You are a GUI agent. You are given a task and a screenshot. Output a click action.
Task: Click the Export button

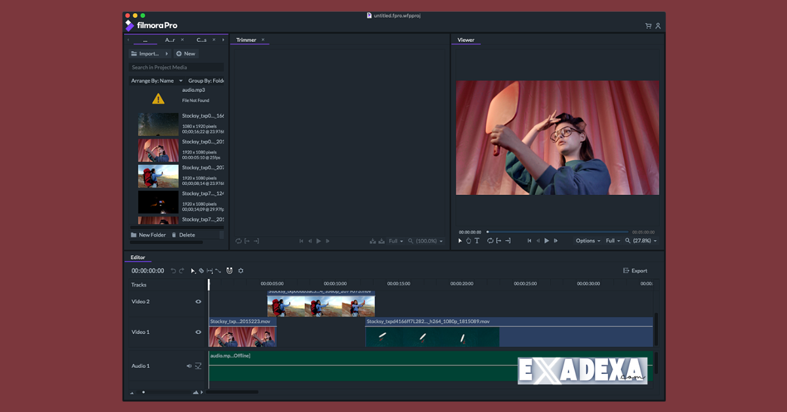click(635, 270)
